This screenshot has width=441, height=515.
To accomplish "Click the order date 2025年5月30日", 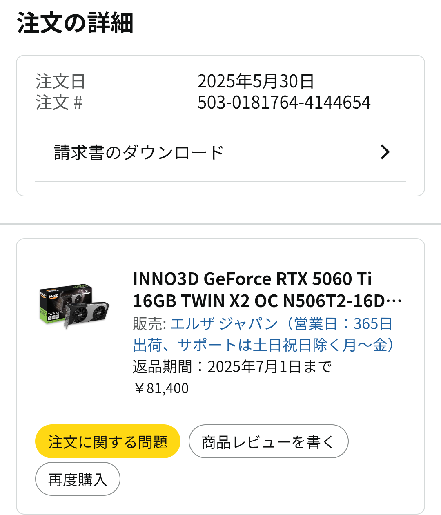I will tap(256, 81).
